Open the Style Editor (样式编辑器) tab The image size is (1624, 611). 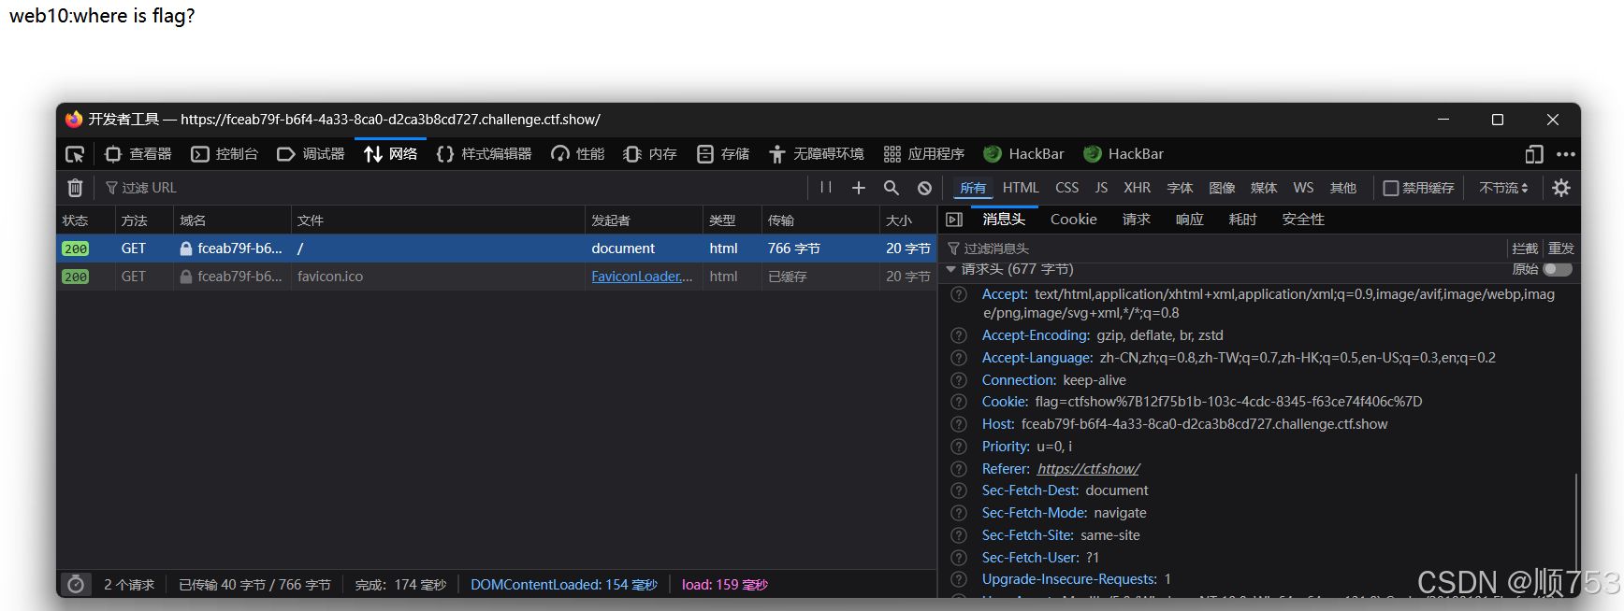pos(485,154)
